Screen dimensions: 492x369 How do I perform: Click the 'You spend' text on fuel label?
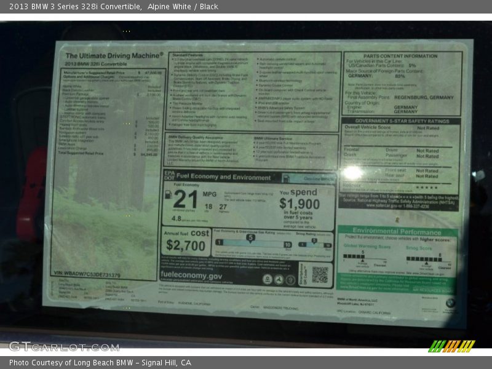(x=298, y=192)
